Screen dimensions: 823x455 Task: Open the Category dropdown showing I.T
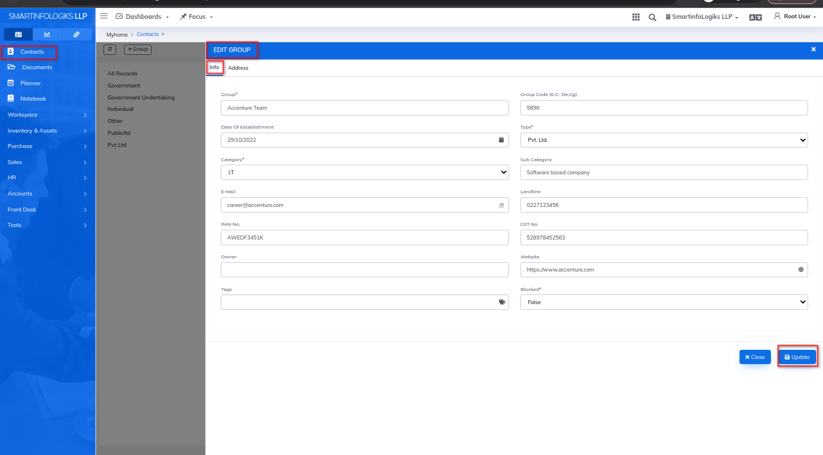(x=365, y=172)
